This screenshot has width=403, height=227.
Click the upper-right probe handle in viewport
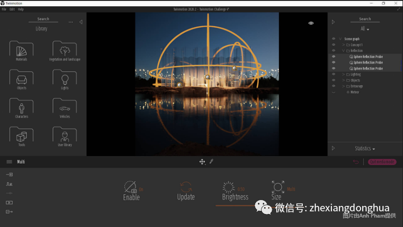(234, 68)
